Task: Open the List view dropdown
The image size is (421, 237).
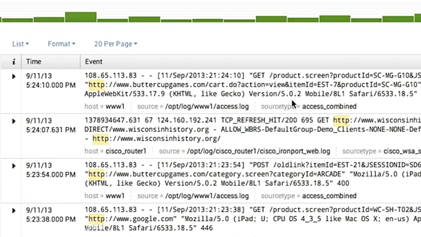Action: click(x=21, y=44)
